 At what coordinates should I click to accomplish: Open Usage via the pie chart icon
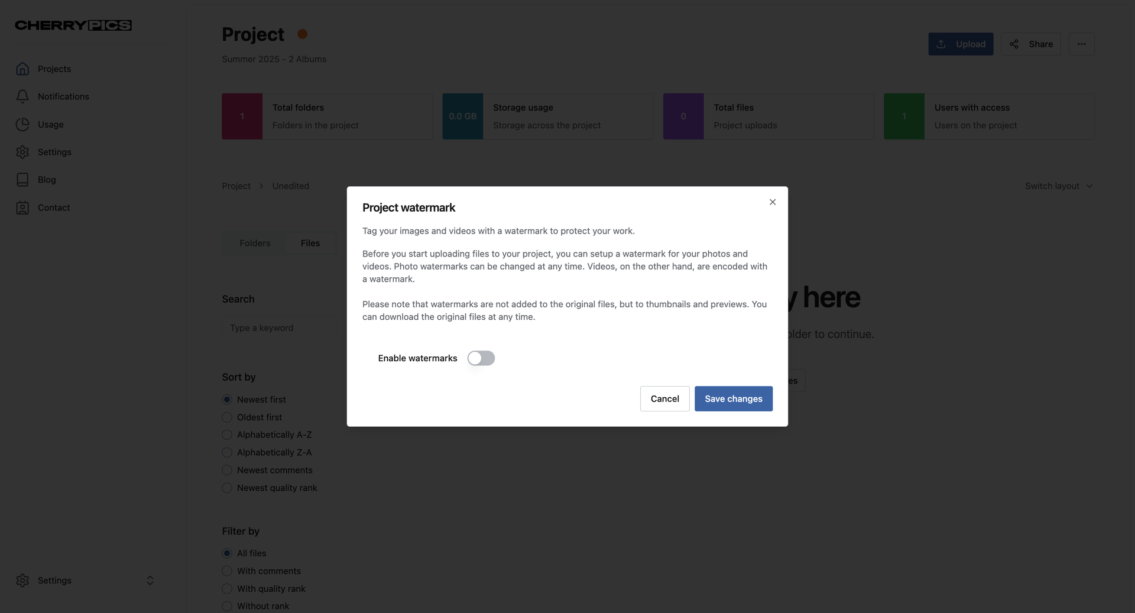click(x=22, y=125)
